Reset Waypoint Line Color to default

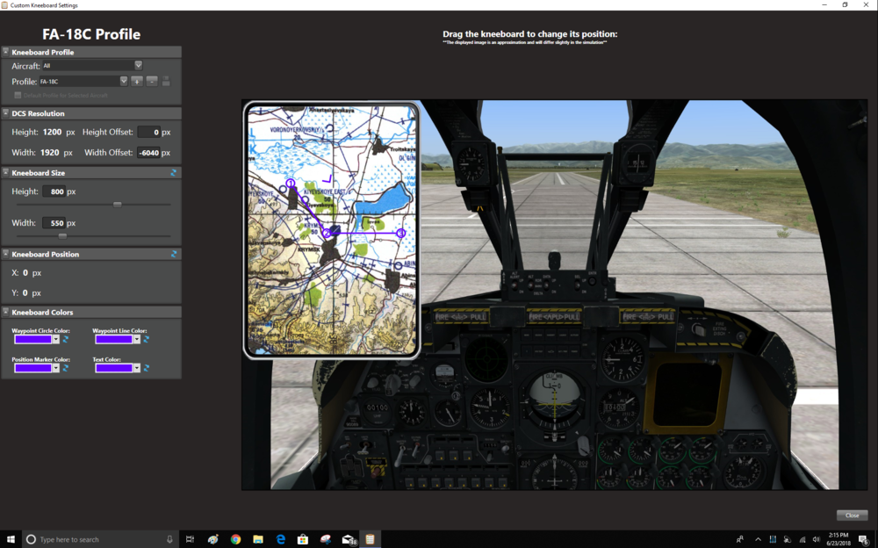[x=147, y=340]
